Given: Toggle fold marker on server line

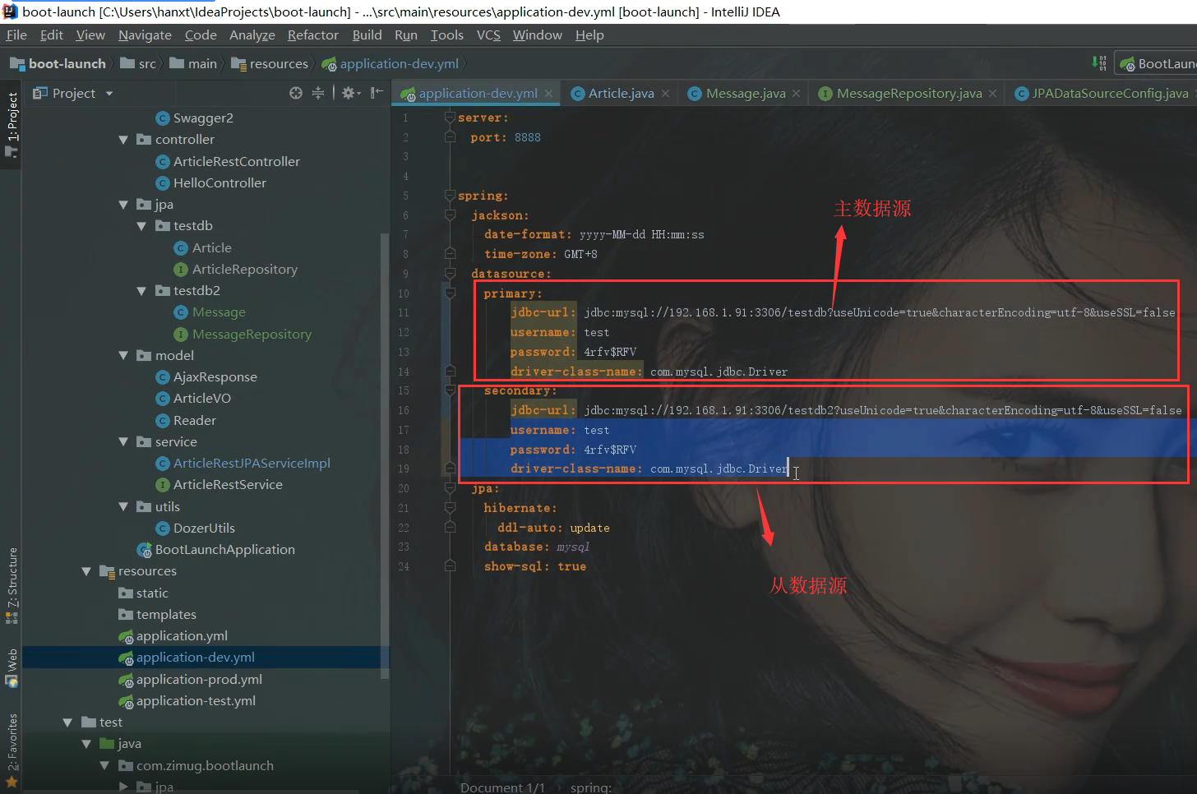Looking at the screenshot, I should (x=450, y=118).
